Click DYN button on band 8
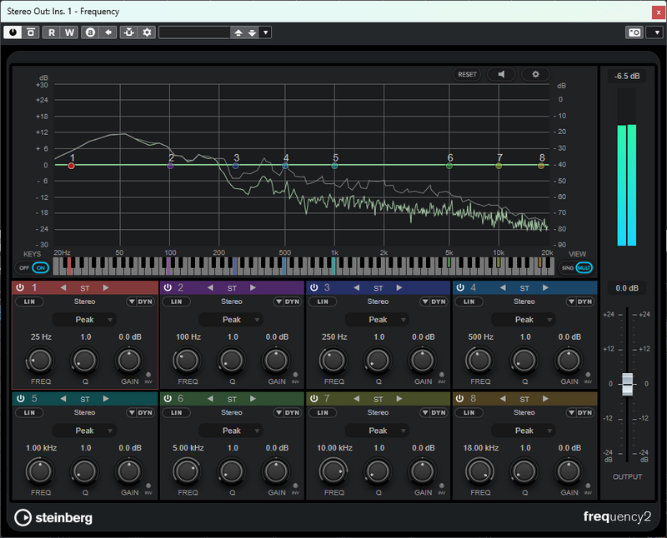 click(584, 412)
